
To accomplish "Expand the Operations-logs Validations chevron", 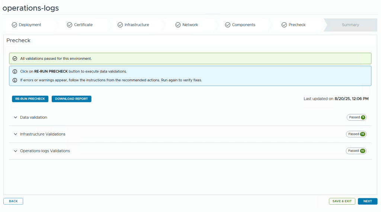I will coord(15,151).
